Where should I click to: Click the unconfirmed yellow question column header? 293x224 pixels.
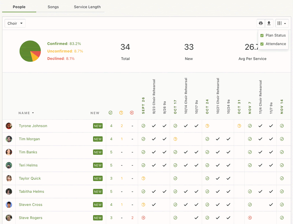coord(121,113)
